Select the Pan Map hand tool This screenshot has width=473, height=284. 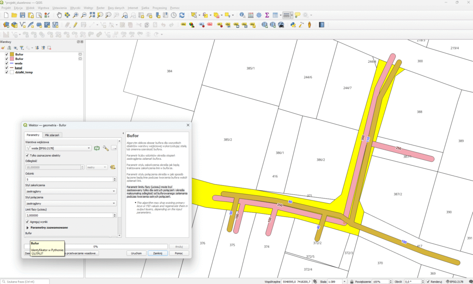[x=60, y=15]
